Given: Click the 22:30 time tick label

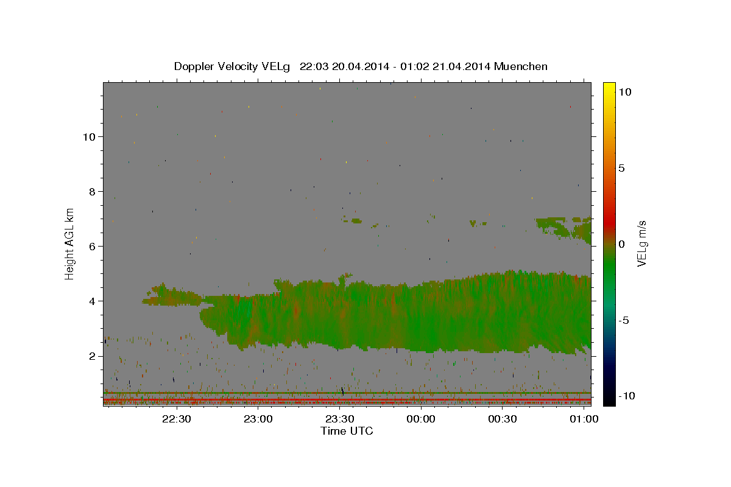Looking at the screenshot, I should (176, 419).
